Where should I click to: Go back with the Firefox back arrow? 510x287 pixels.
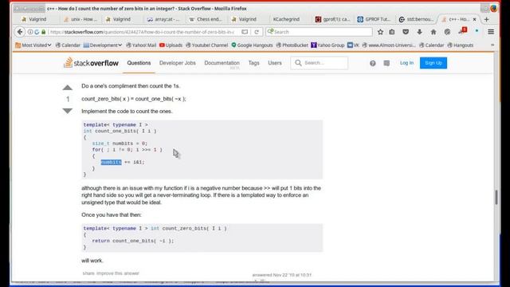coord(20,32)
